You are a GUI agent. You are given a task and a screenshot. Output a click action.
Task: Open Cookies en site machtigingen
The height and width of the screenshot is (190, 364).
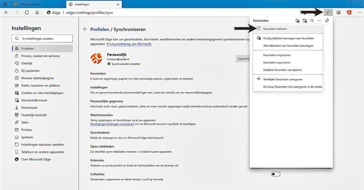(x=42, y=93)
